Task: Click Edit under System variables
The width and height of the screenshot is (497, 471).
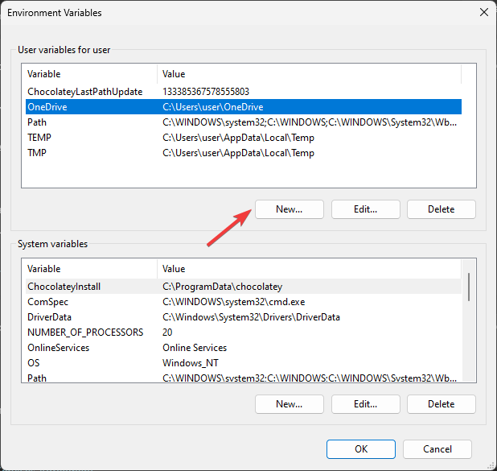Action: 365,404
